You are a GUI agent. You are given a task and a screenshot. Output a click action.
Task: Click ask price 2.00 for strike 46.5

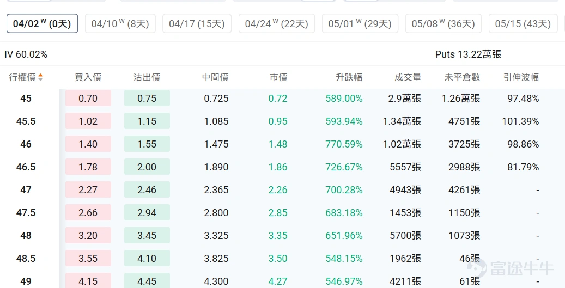point(147,167)
